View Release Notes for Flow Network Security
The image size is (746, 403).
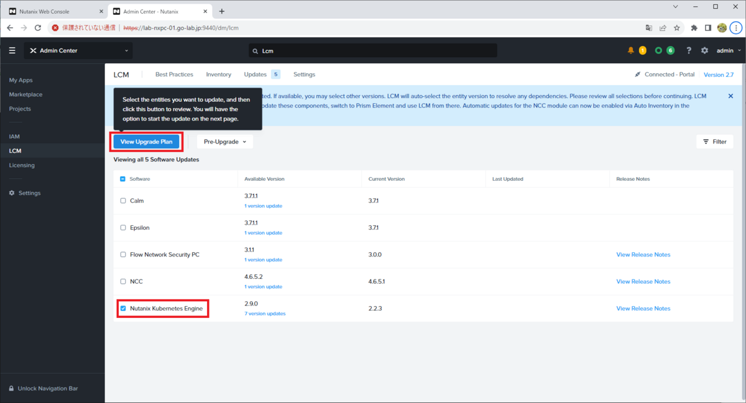[643, 255]
